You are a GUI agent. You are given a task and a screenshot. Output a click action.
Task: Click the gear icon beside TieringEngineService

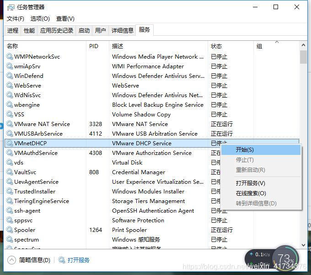[10, 201]
